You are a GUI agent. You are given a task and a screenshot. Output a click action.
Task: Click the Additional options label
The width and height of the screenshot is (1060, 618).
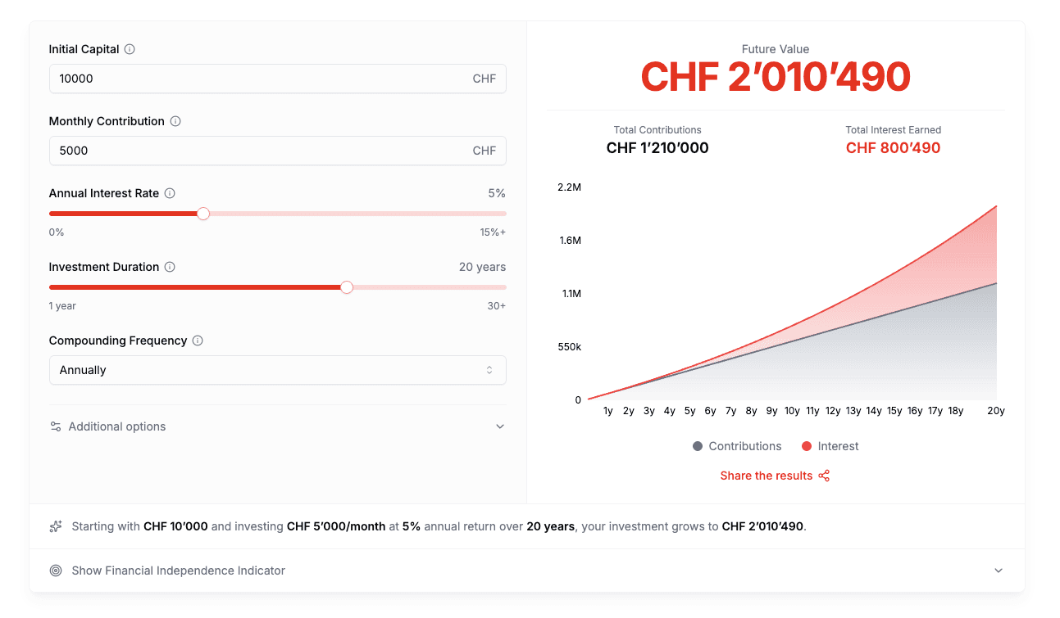[118, 426]
